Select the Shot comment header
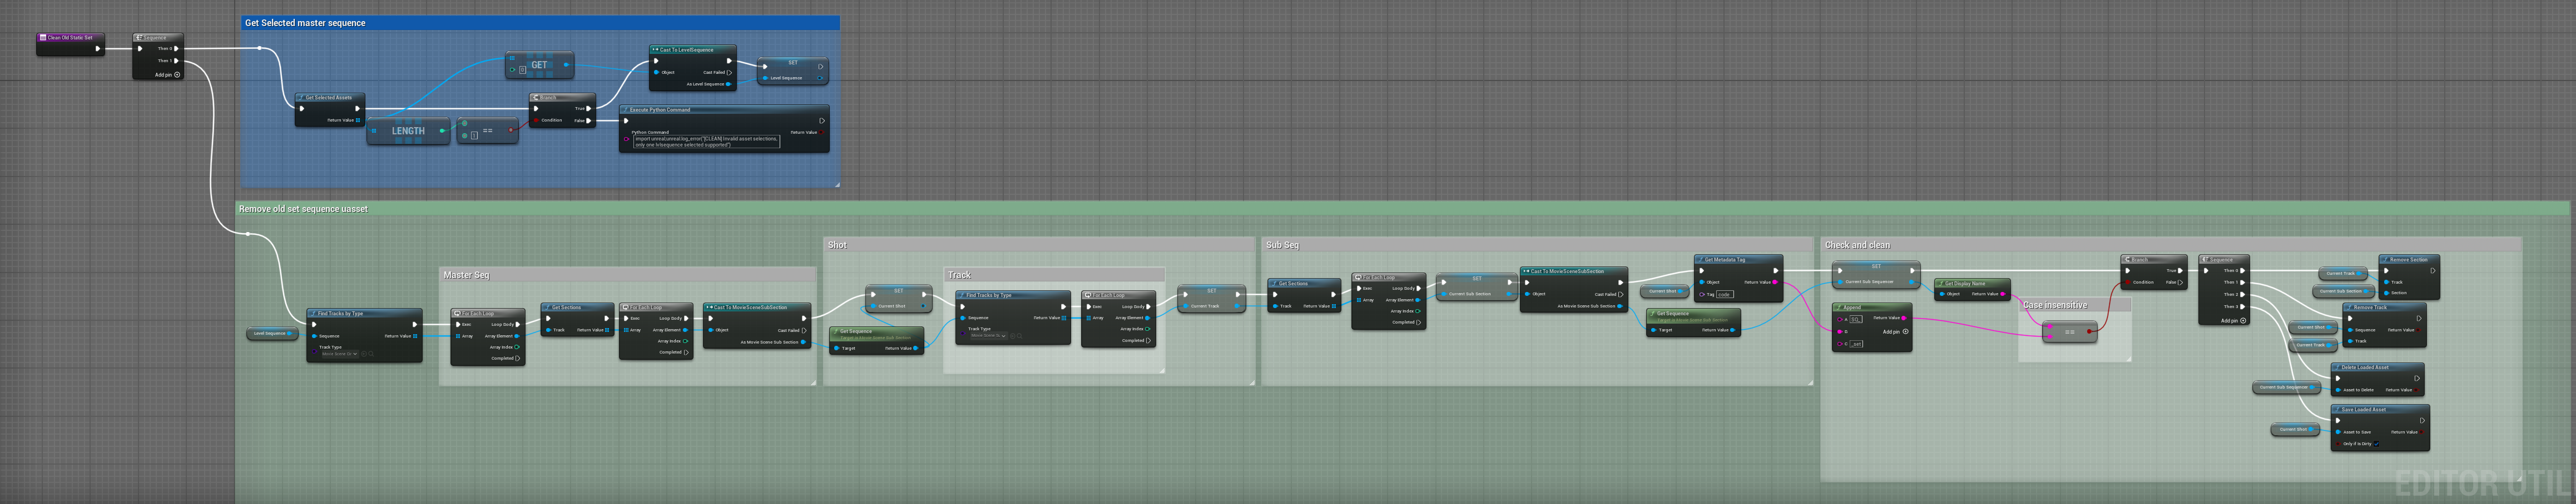 1038,245
